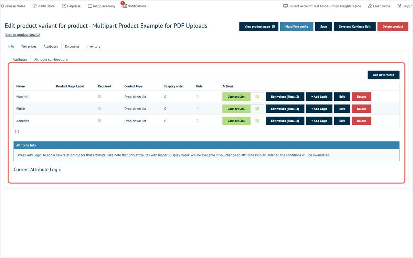Screen dimensions: 413x258
Task: Delete the Finish attribute
Action: [x=361, y=109]
